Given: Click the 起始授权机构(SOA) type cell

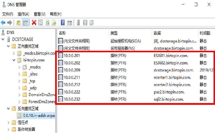Looking at the screenshot, I should click(x=126, y=41).
